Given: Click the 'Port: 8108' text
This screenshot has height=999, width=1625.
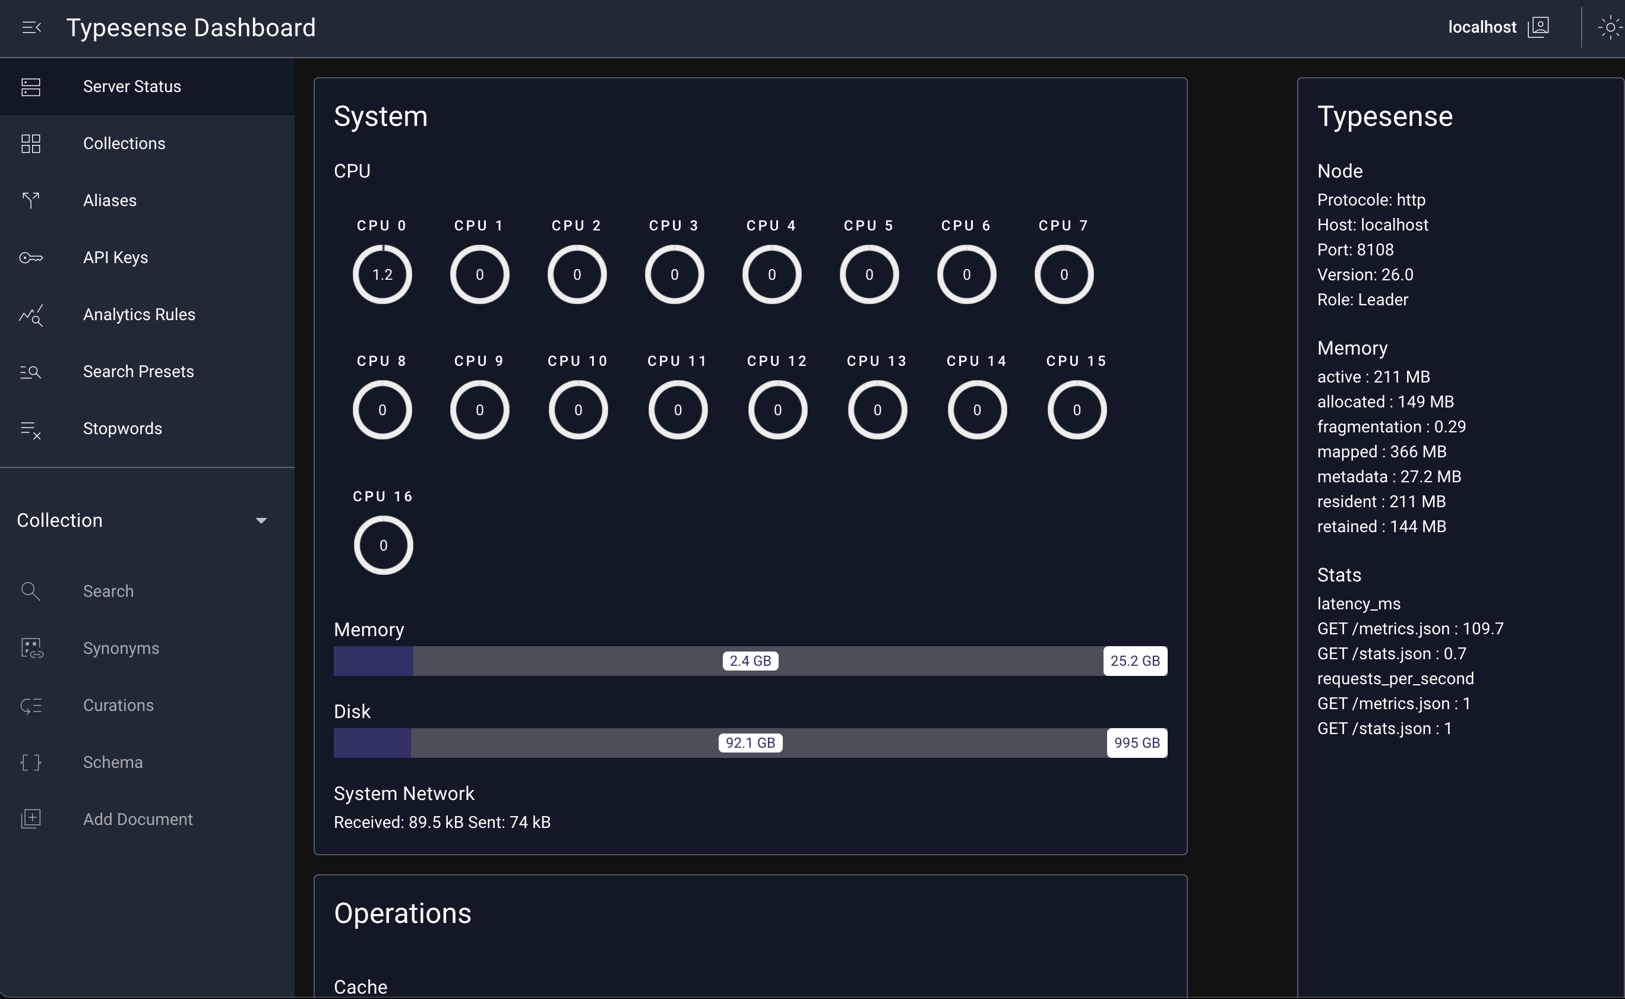Looking at the screenshot, I should point(1355,249).
